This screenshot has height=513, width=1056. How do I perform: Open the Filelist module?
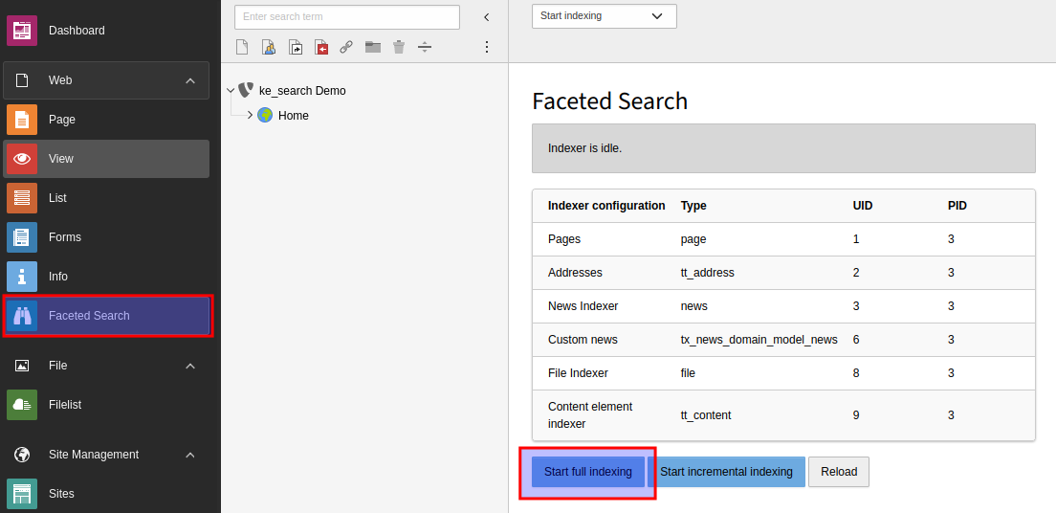tap(65, 405)
